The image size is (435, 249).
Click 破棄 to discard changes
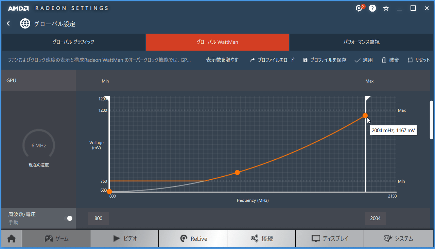pyautogui.click(x=390, y=60)
